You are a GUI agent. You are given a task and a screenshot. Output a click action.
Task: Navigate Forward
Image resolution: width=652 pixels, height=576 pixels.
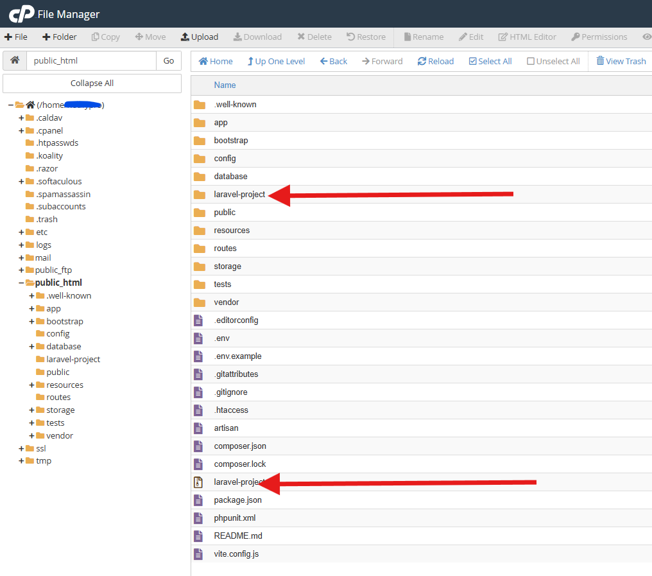coord(382,61)
